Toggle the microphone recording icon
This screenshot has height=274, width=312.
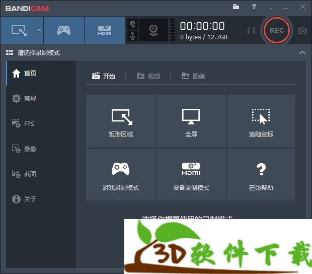click(x=133, y=36)
